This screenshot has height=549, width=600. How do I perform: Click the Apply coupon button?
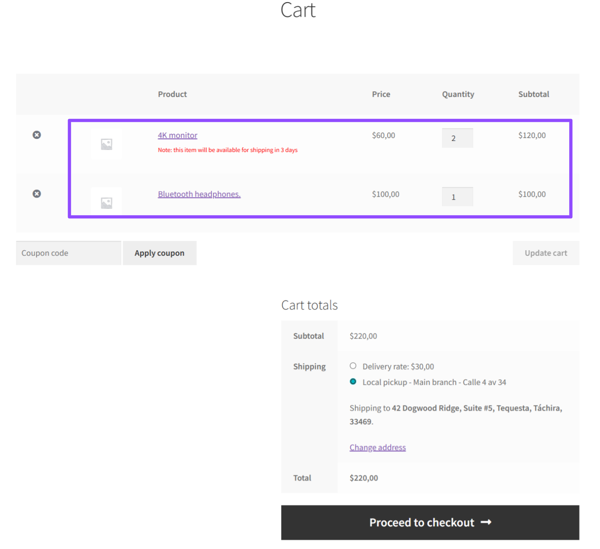point(159,253)
